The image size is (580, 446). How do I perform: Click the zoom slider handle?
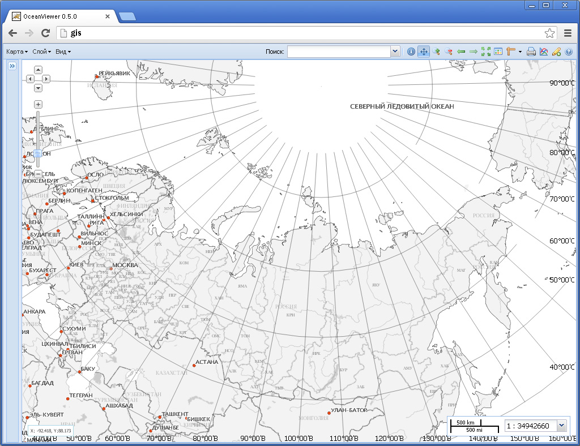pos(38,153)
